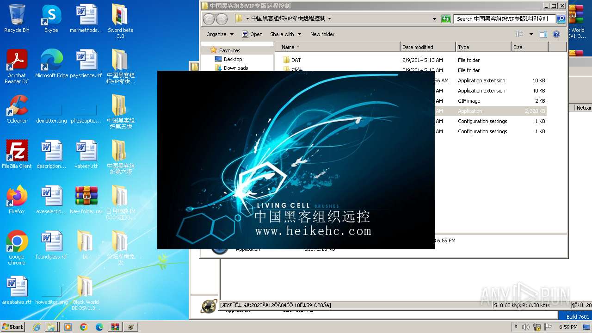Expand the address bar history dropdown

click(434, 19)
